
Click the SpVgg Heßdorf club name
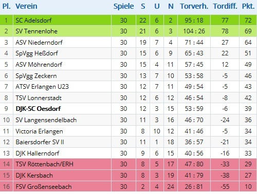[36, 53]
